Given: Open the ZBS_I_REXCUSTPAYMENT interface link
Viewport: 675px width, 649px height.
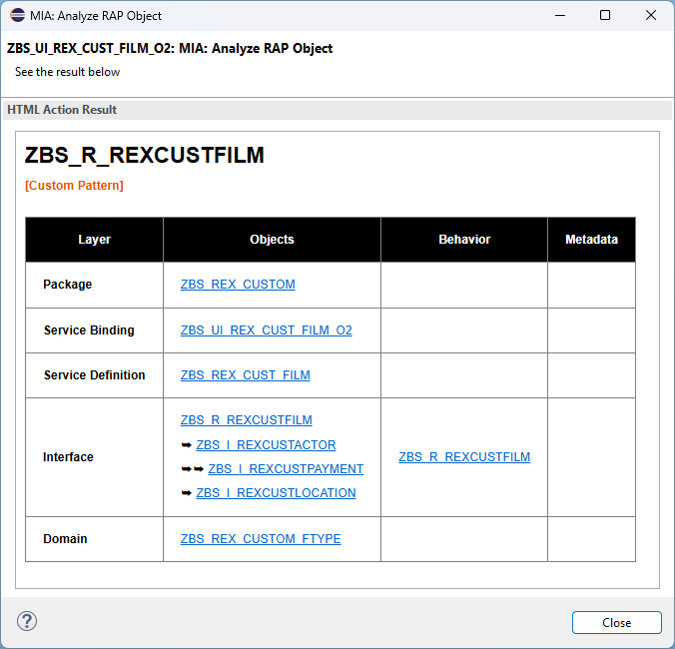Looking at the screenshot, I should point(286,468).
